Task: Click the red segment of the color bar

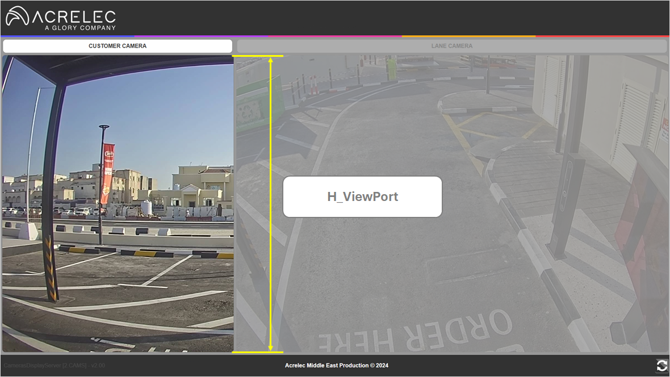Action: coord(602,36)
